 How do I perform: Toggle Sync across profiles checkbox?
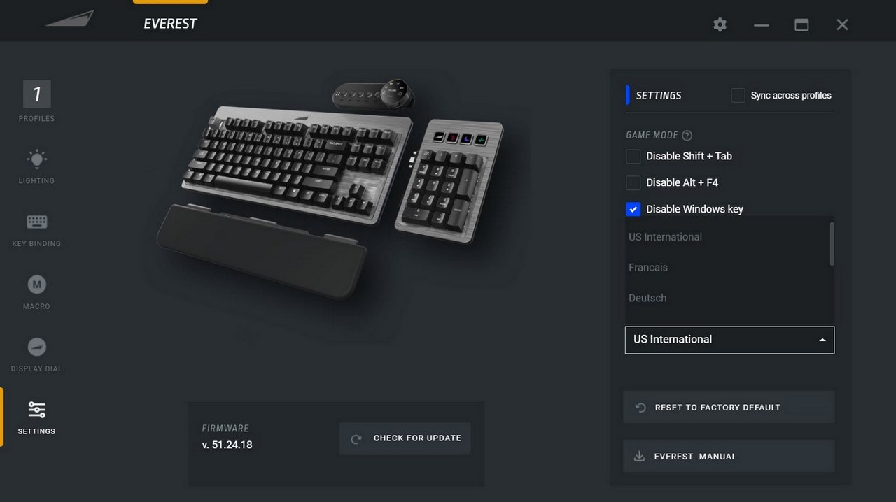[738, 95]
